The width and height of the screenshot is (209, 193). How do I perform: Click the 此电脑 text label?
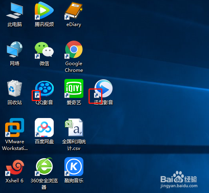(x=15, y=24)
